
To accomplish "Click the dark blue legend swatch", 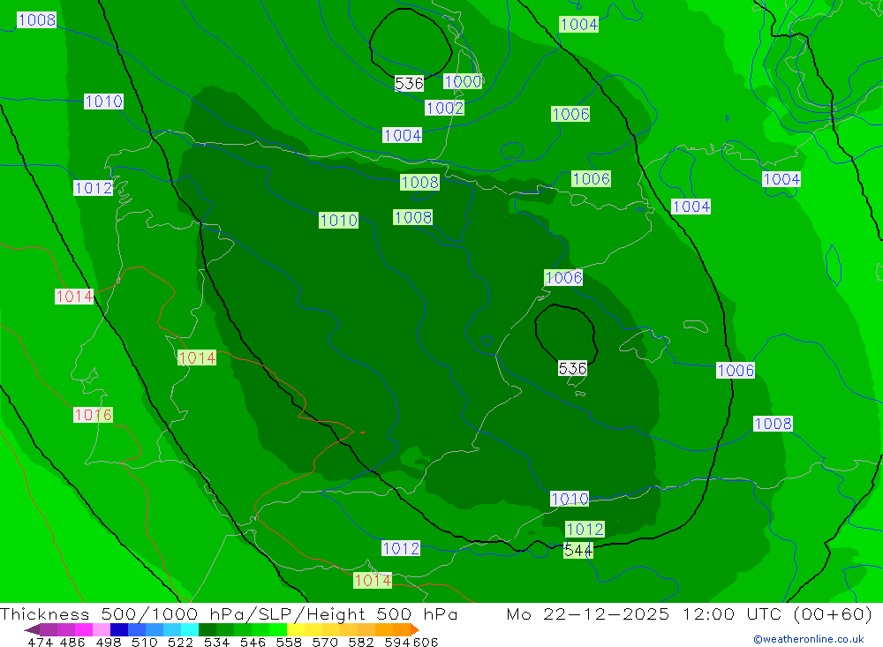I will (119, 629).
